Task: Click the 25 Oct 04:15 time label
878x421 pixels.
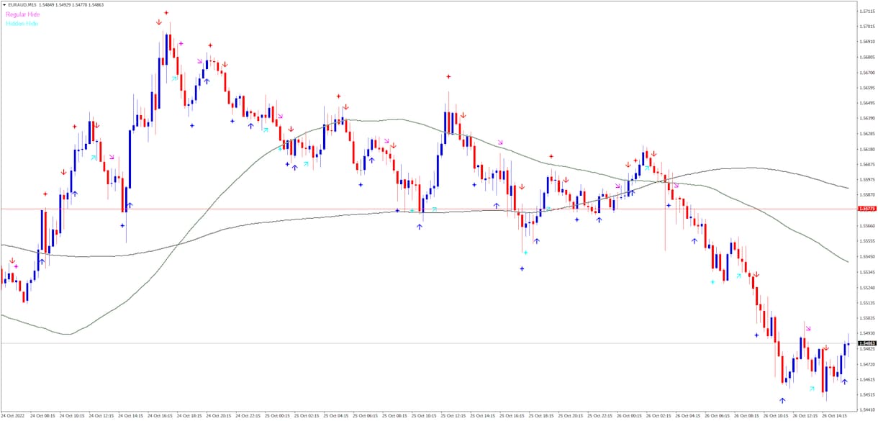Action: 336,415
